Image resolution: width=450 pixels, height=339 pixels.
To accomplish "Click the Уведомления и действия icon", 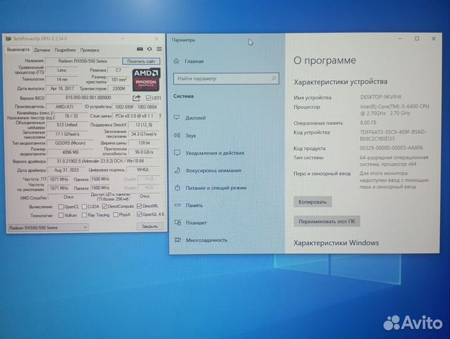I will pyautogui.click(x=177, y=153).
